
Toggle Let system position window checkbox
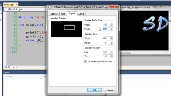point(86,61)
